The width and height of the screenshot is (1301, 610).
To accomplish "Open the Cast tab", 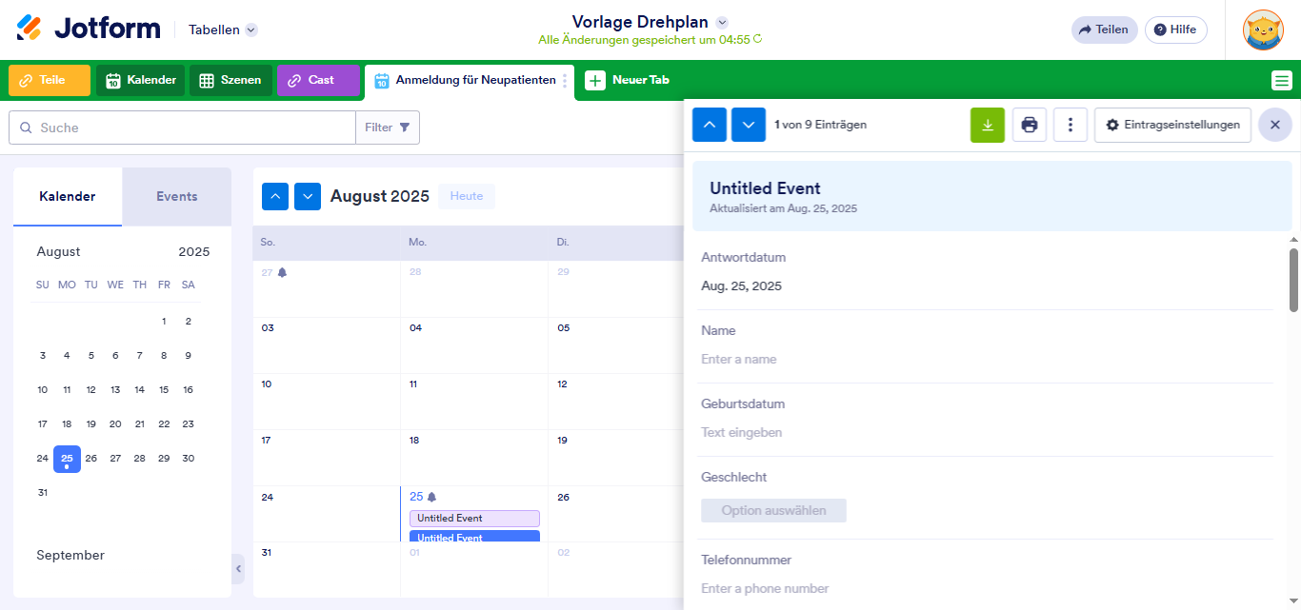I will (x=318, y=80).
